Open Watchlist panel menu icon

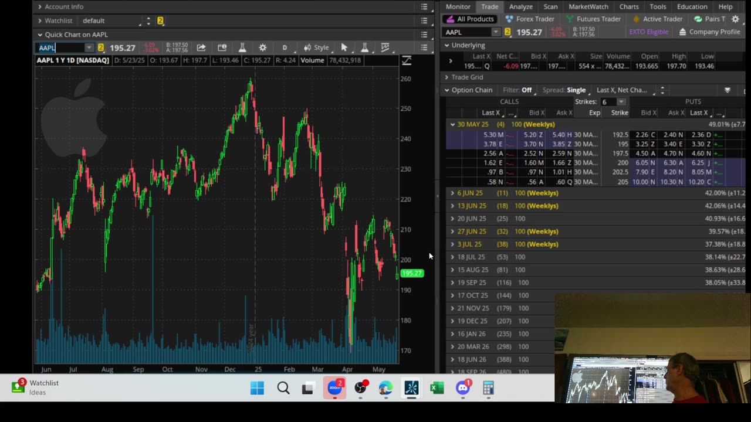pyautogui.click(x=424, y=21)
